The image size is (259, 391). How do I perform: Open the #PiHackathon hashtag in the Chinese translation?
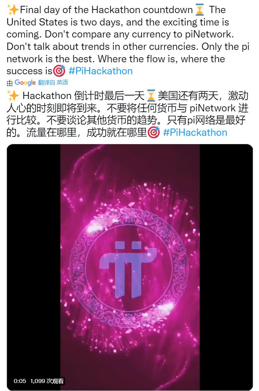click(x=195, y=133)
